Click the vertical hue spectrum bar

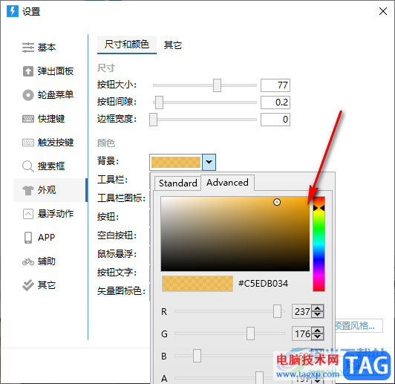(319, 244)
